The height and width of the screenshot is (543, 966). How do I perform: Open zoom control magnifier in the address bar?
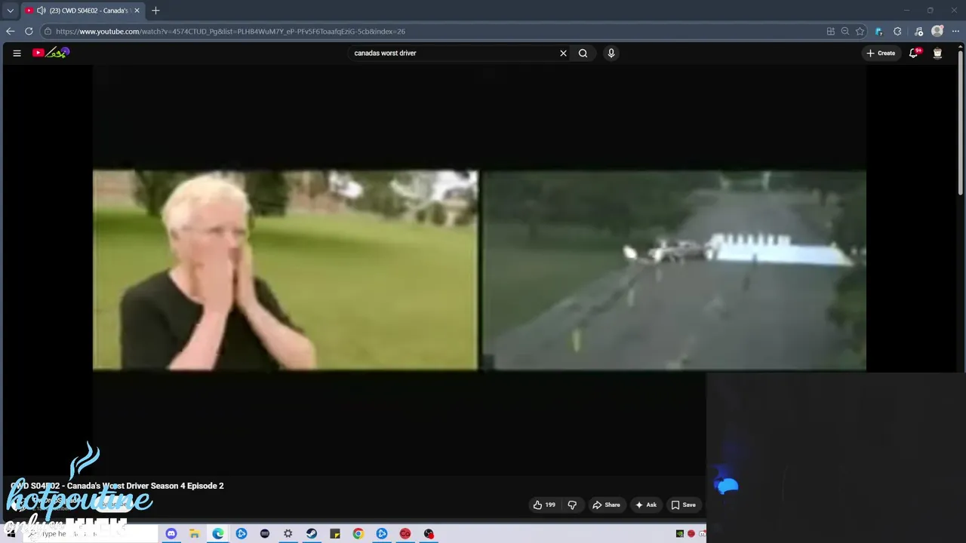[845, 31]
